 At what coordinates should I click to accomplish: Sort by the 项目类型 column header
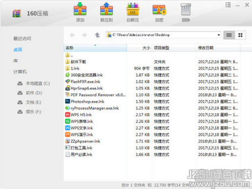point(174,48)
